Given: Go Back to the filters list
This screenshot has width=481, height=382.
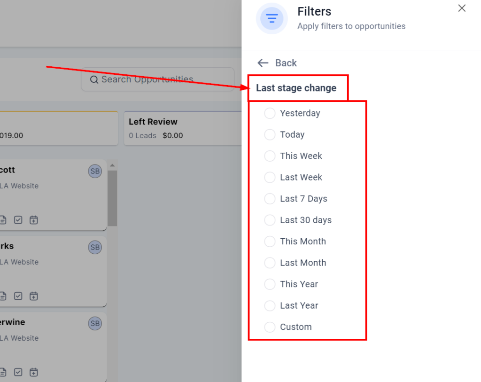Looking at the screenshot, I should 277,63.
